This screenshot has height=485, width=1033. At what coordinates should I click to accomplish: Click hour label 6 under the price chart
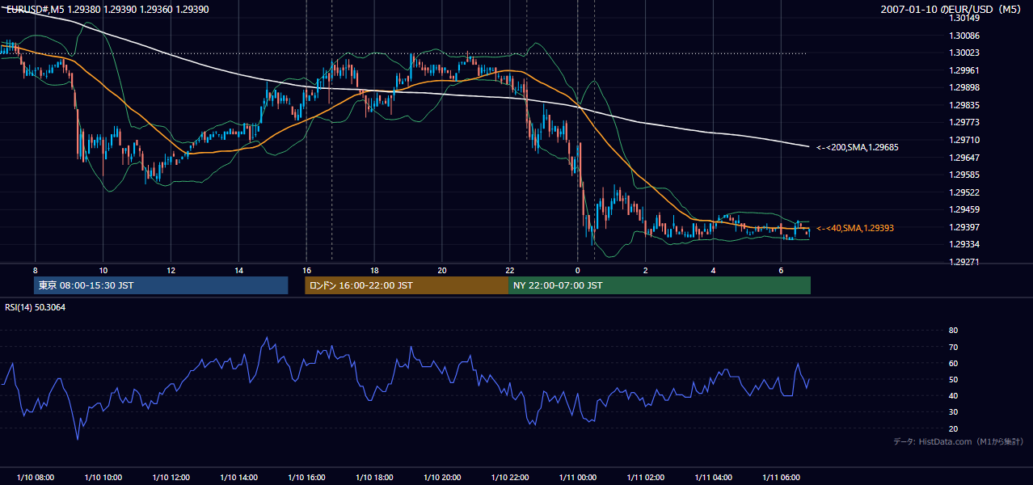[781, 270]
